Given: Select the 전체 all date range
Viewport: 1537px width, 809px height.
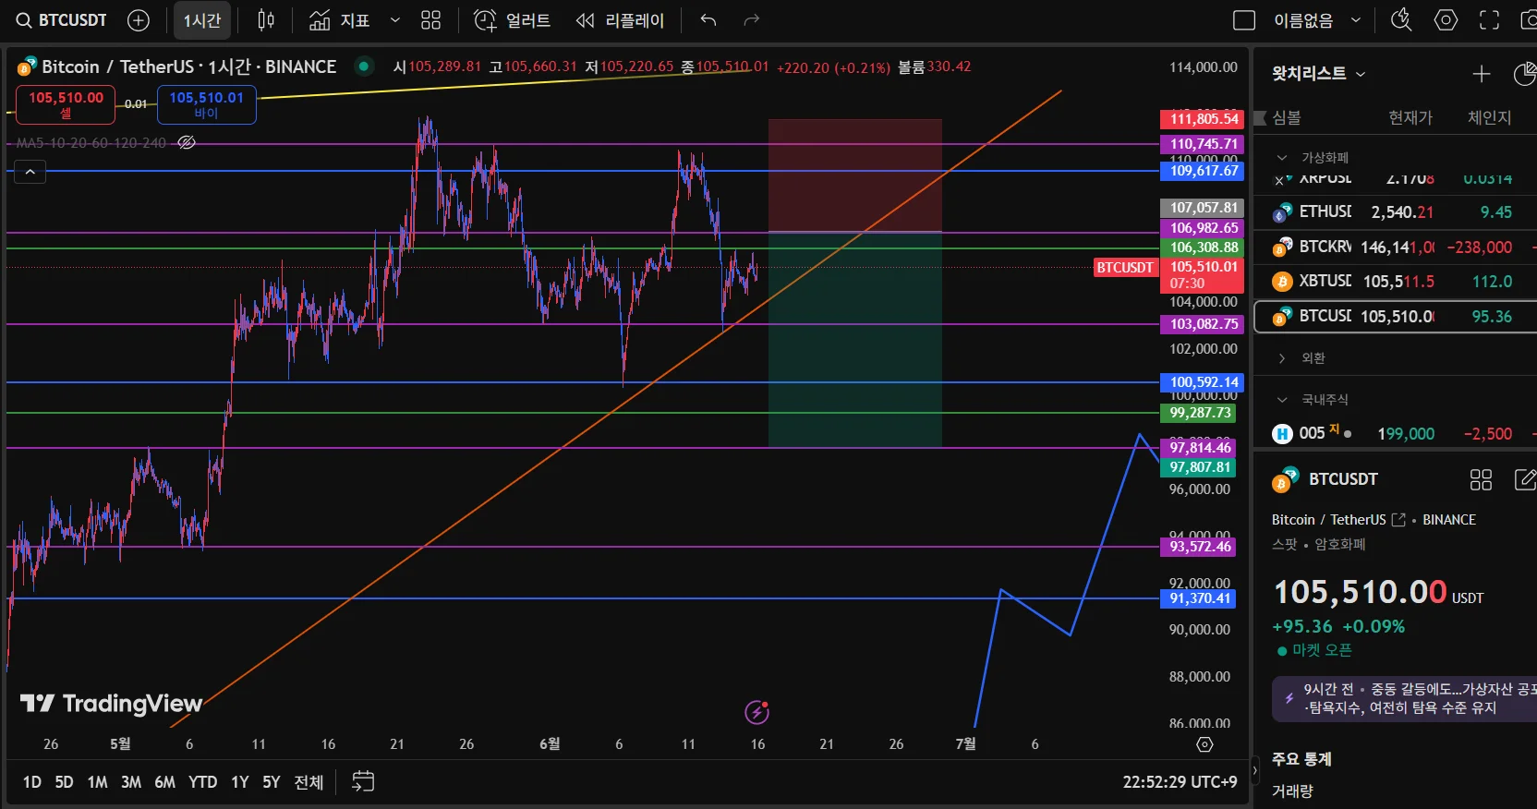Looking at the screenshot, I should 309,782.
